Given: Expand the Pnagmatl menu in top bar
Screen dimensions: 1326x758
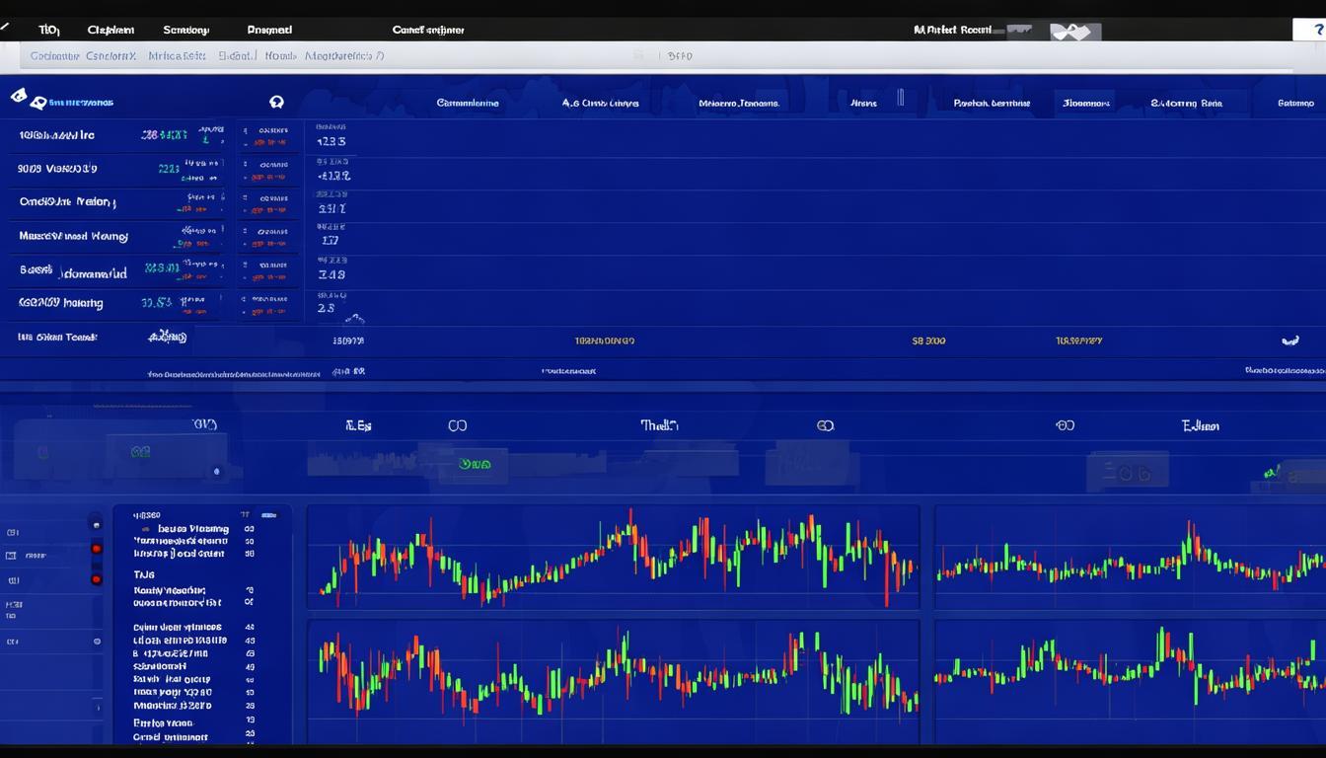Looking at the screenshot, I should coord(269,31).
